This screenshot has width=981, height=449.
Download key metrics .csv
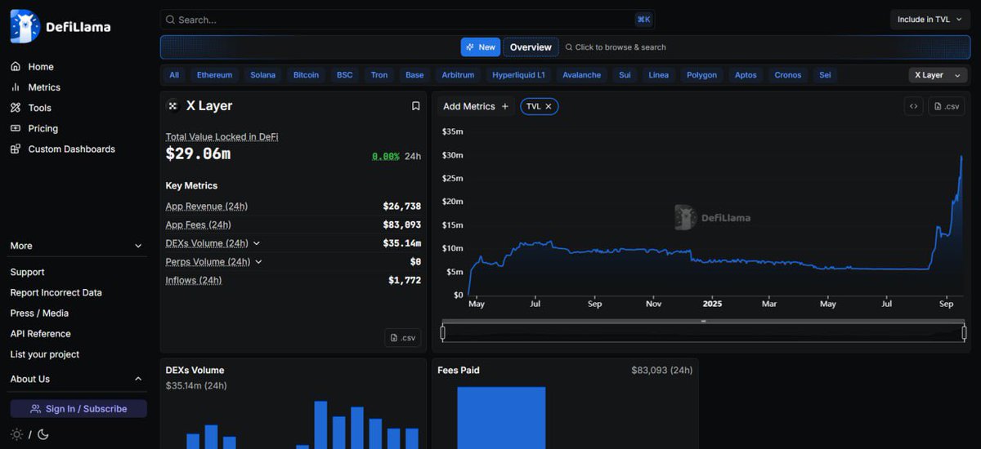[403, 337]
